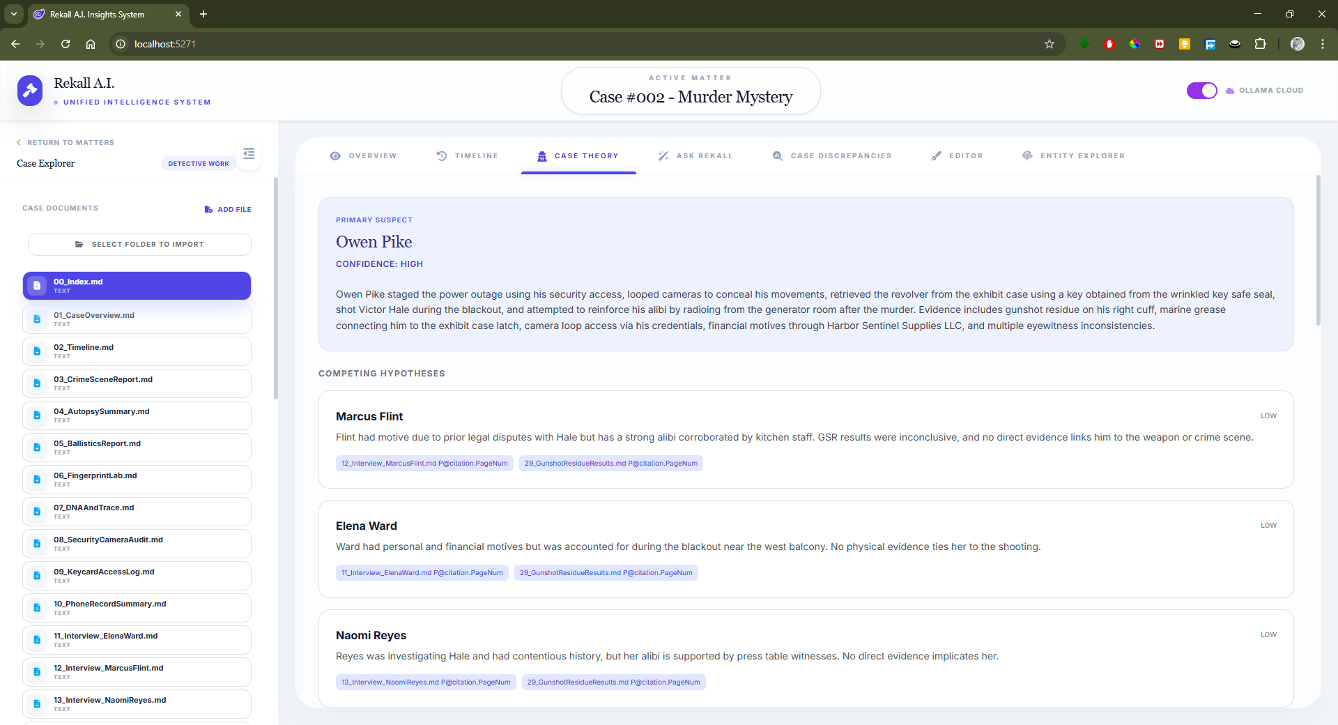Click the Overview eye icon
The height and width of the screenshot is (725, 1338).
(336, 156)
